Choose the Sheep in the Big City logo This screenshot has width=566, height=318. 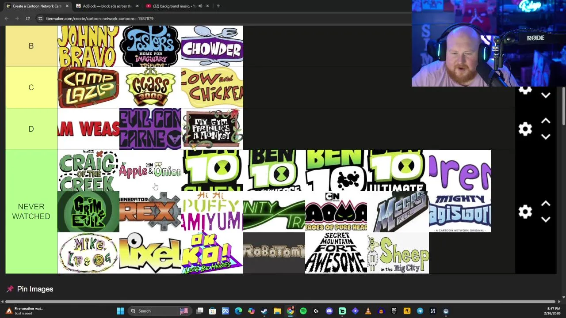pos(398,253)
